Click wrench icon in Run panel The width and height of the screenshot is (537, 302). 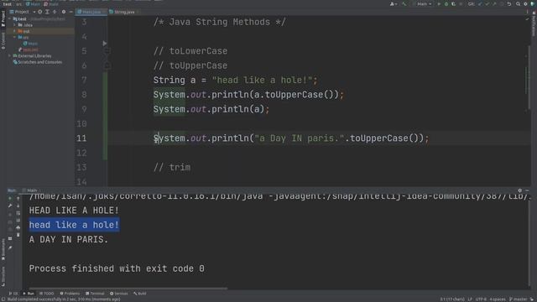(10, 206)
